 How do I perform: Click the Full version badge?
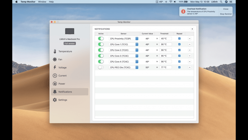[70, 43]
